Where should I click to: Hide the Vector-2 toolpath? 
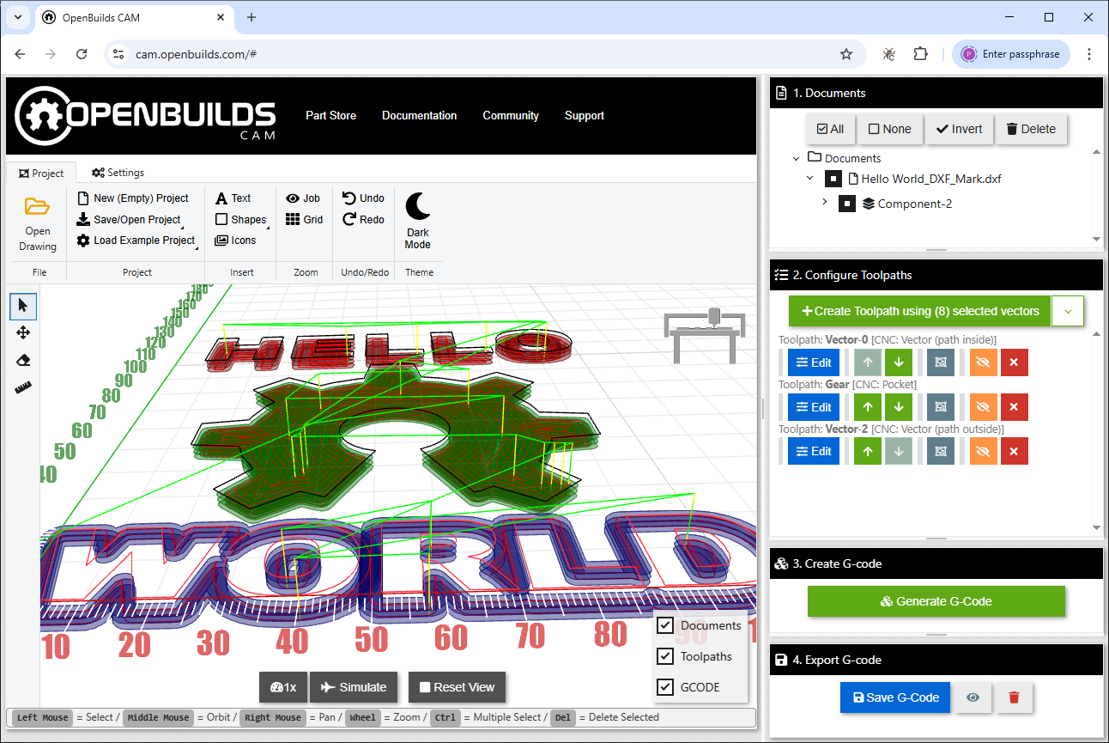point(984,452)
